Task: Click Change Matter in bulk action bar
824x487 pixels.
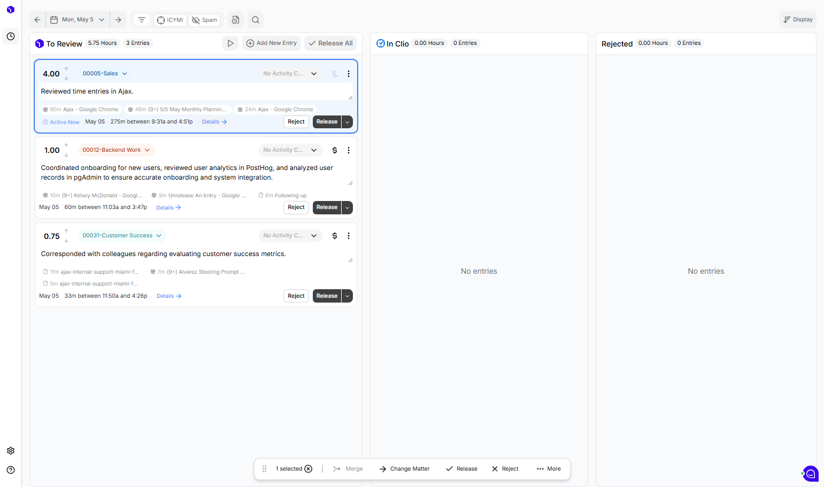Action: click(405, 469)
